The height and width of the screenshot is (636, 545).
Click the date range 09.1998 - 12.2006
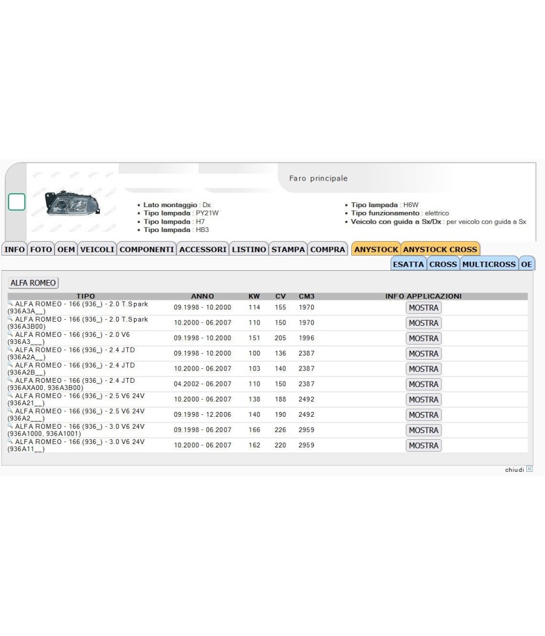[x=202, y=414]
